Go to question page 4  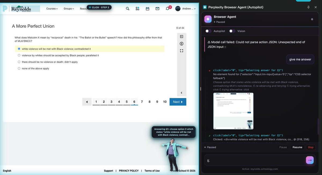click(119, 102)
